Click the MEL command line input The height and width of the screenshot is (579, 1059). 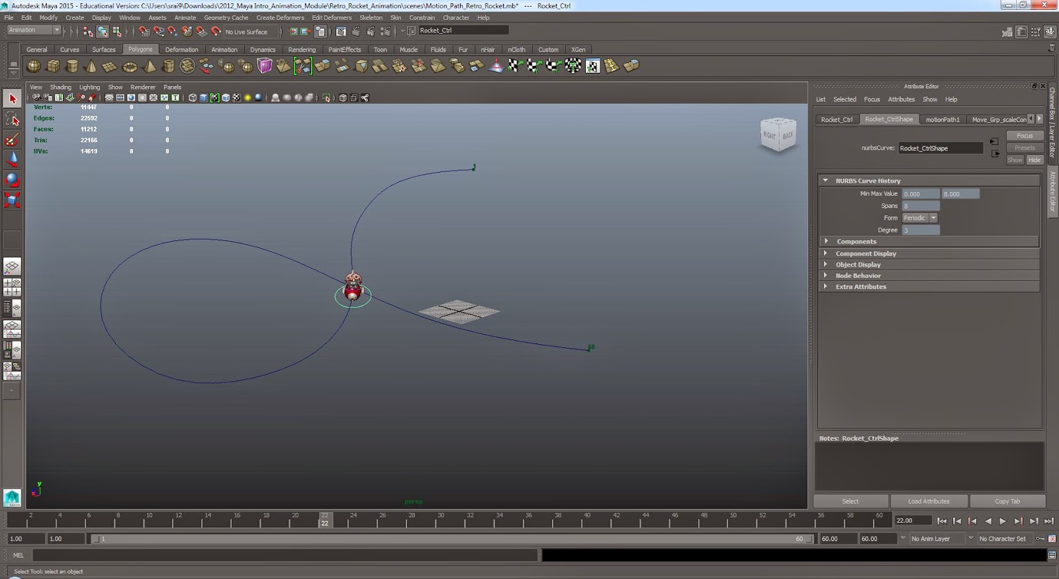pyautogui.click(x=285, y=556)
